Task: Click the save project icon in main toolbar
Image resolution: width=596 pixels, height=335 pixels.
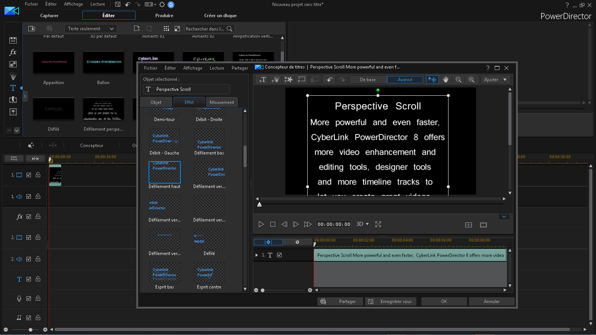Action: tap(118, 4)
